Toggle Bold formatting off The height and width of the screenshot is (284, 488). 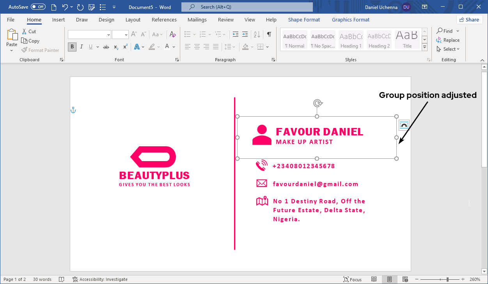click(72, 47)
